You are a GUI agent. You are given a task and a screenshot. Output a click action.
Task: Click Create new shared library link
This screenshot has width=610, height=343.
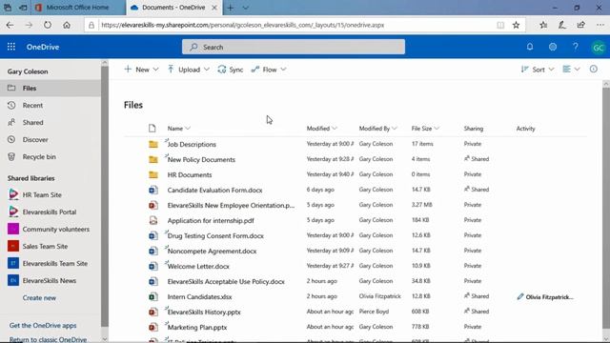tap(39, 298)
